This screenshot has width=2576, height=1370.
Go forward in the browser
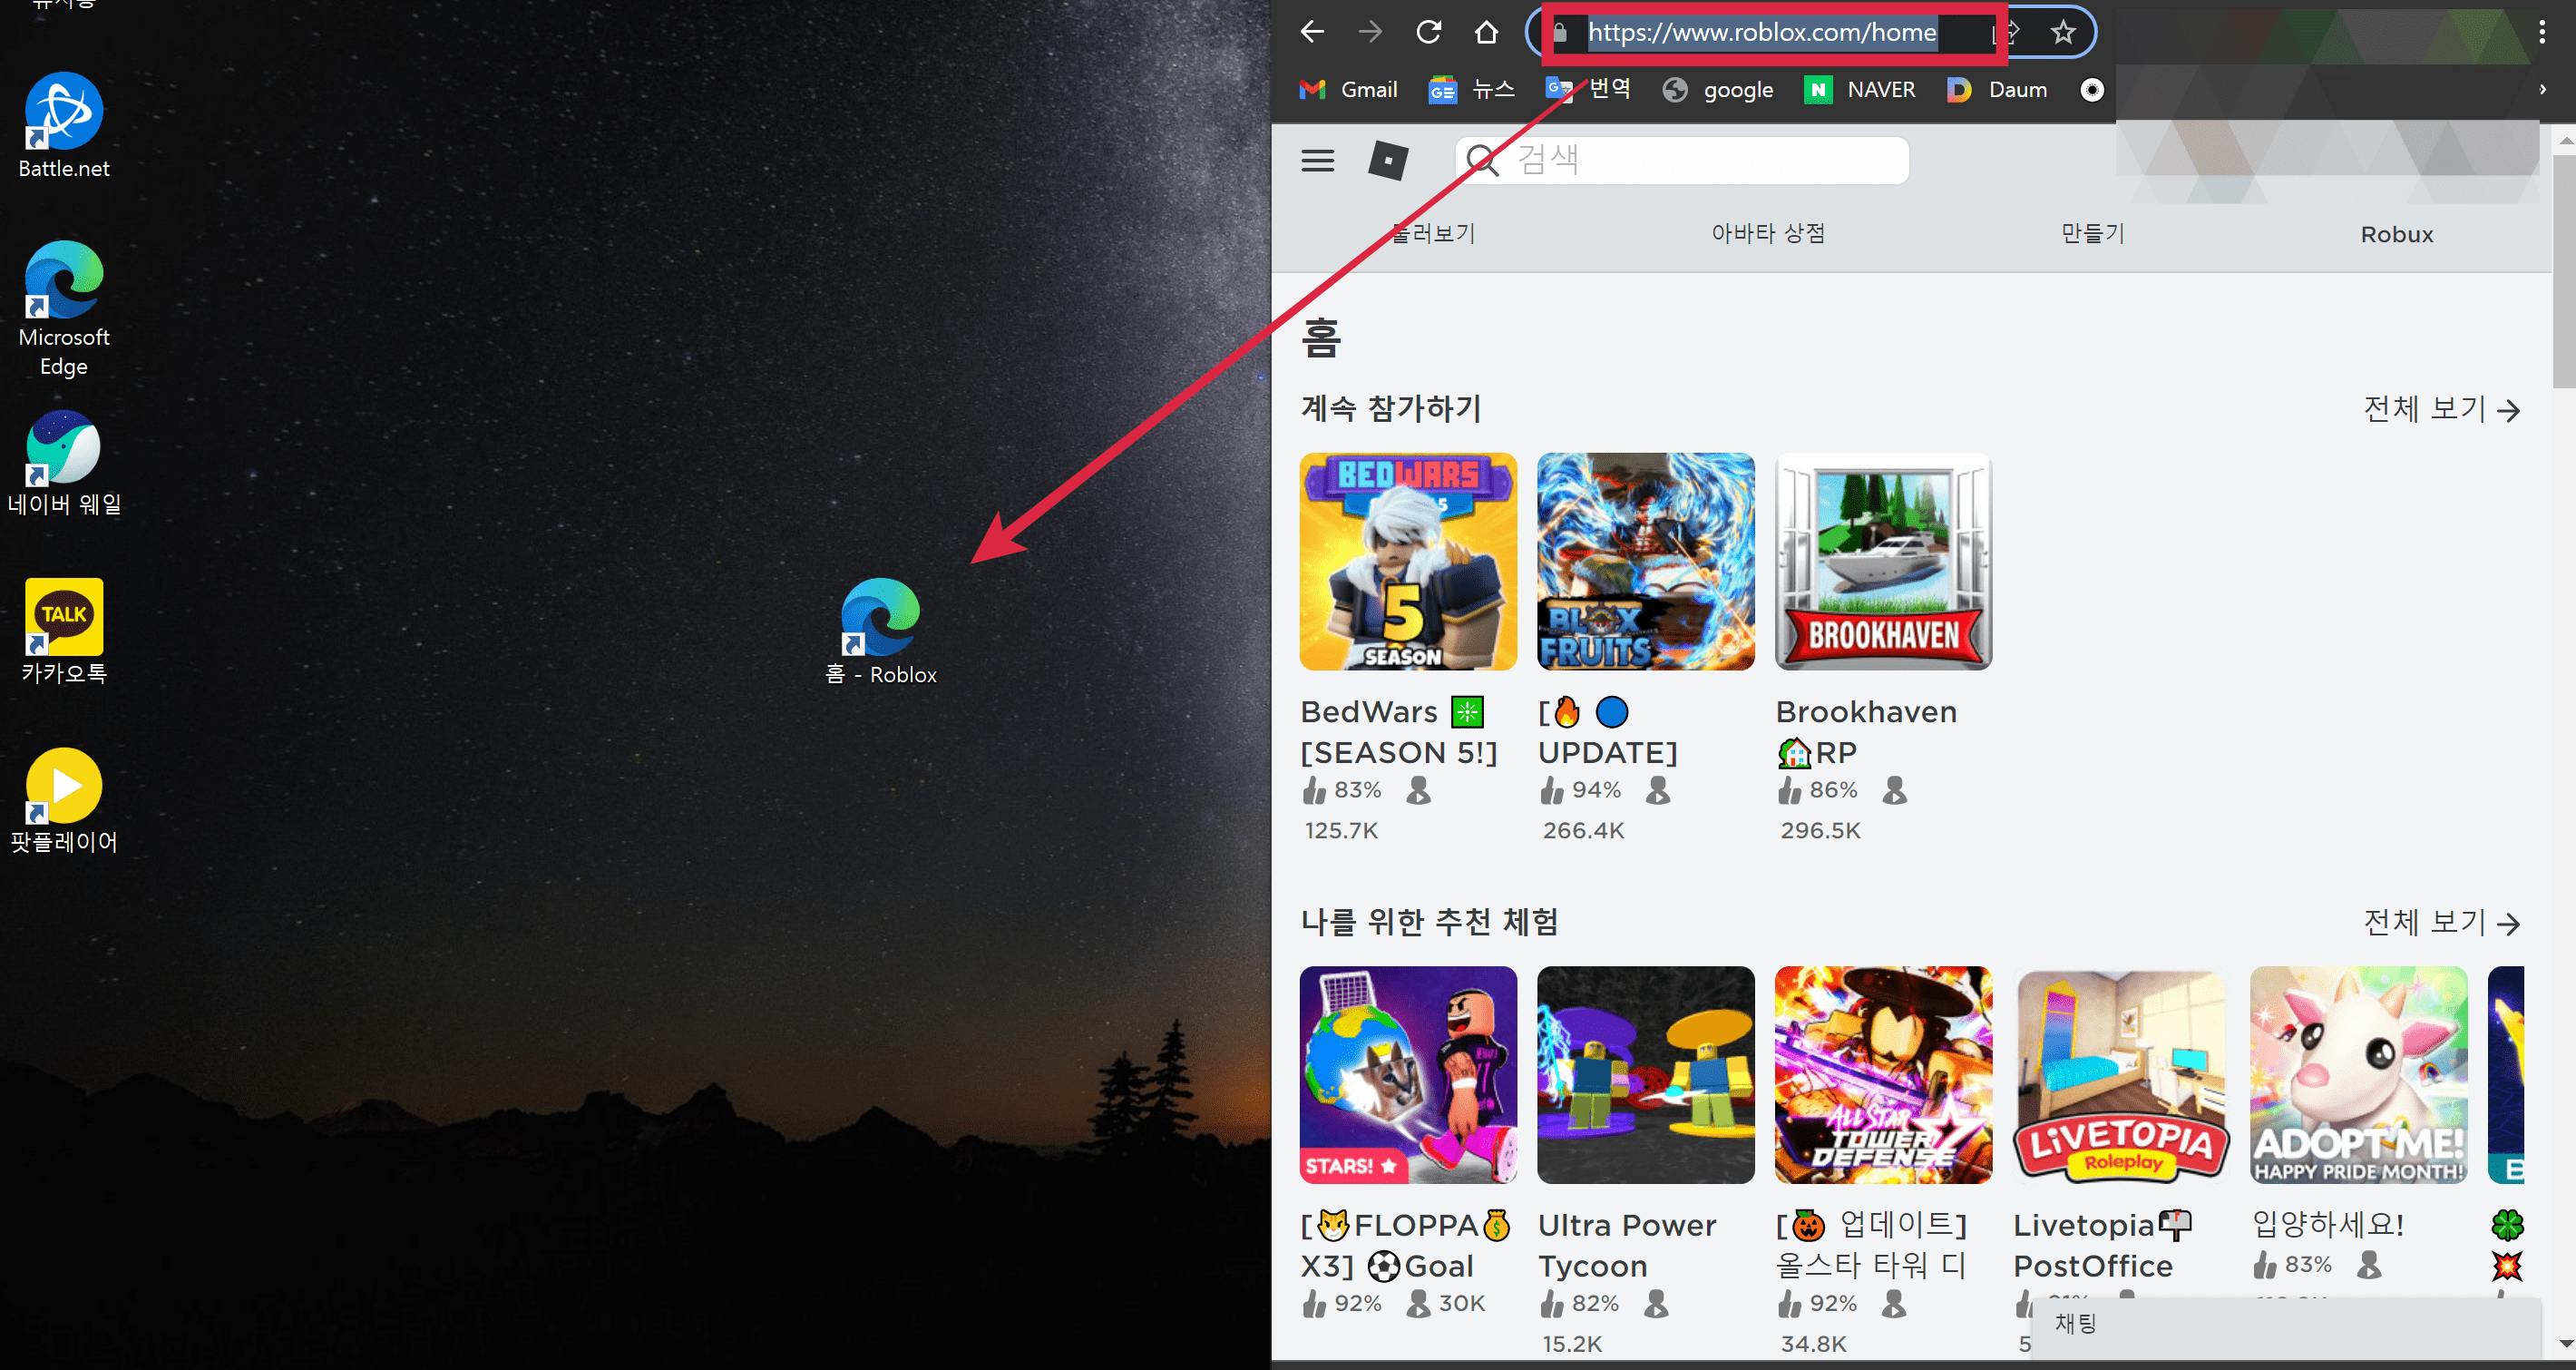coord(1370,32)
